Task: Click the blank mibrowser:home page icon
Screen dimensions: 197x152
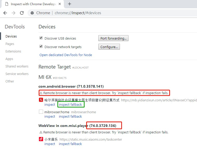Action: (x=41, y=112)
